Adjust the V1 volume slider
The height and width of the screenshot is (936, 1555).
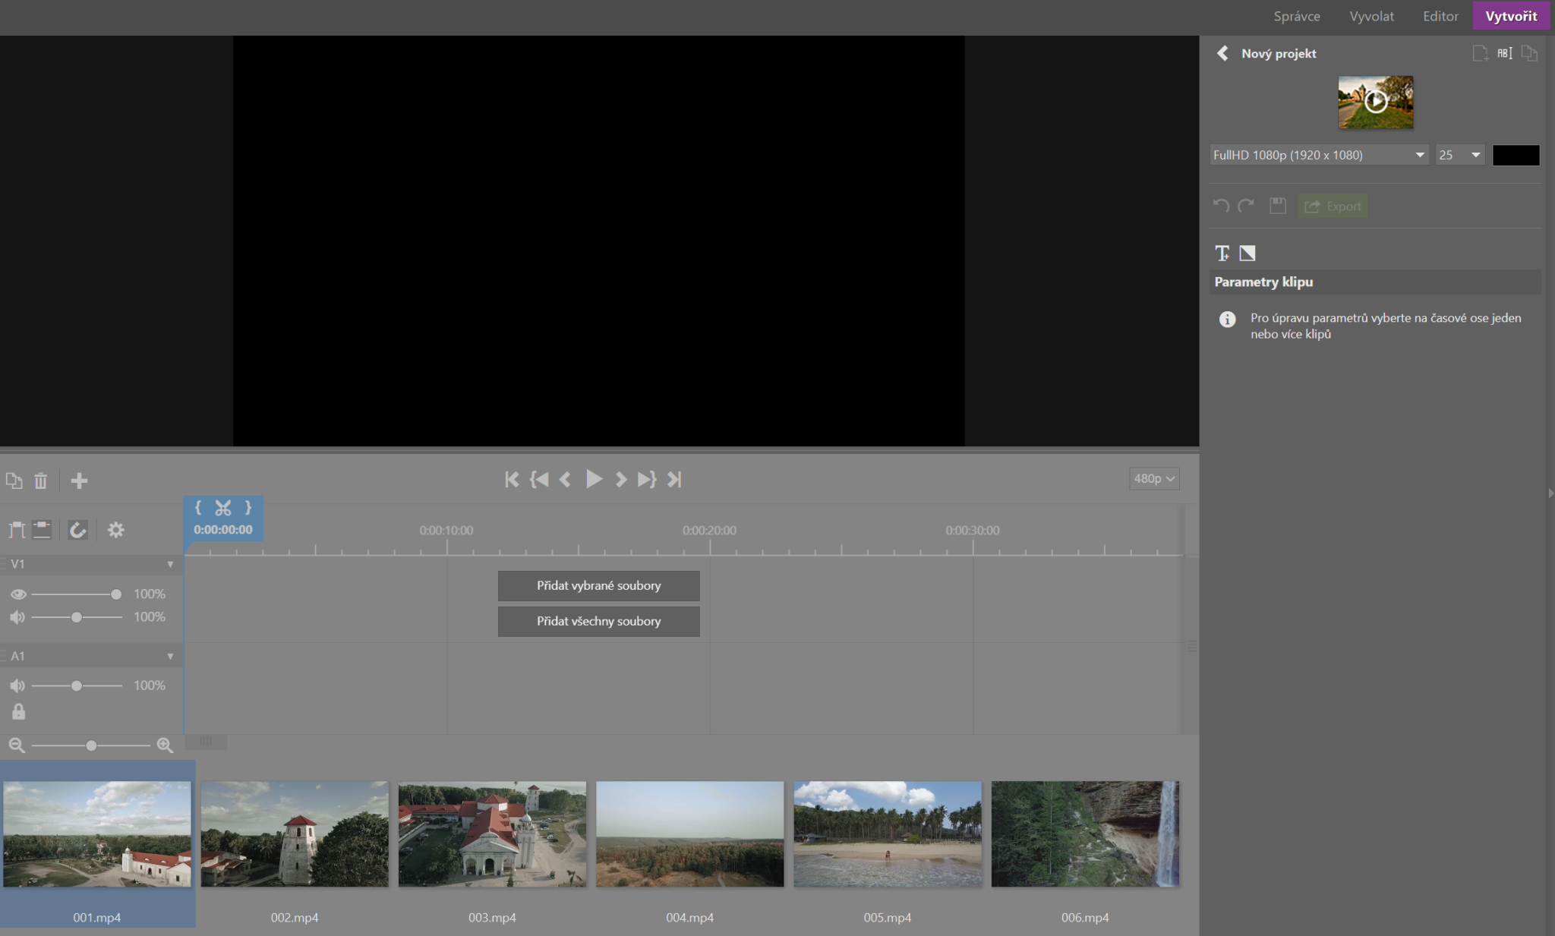(x=76, y=617)
